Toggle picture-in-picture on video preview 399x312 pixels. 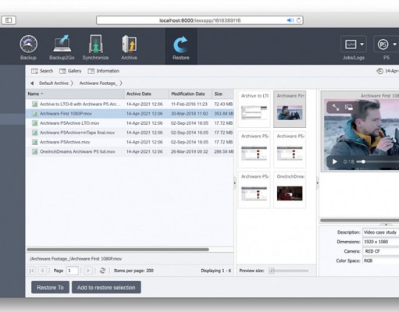(x=349, y=108)
